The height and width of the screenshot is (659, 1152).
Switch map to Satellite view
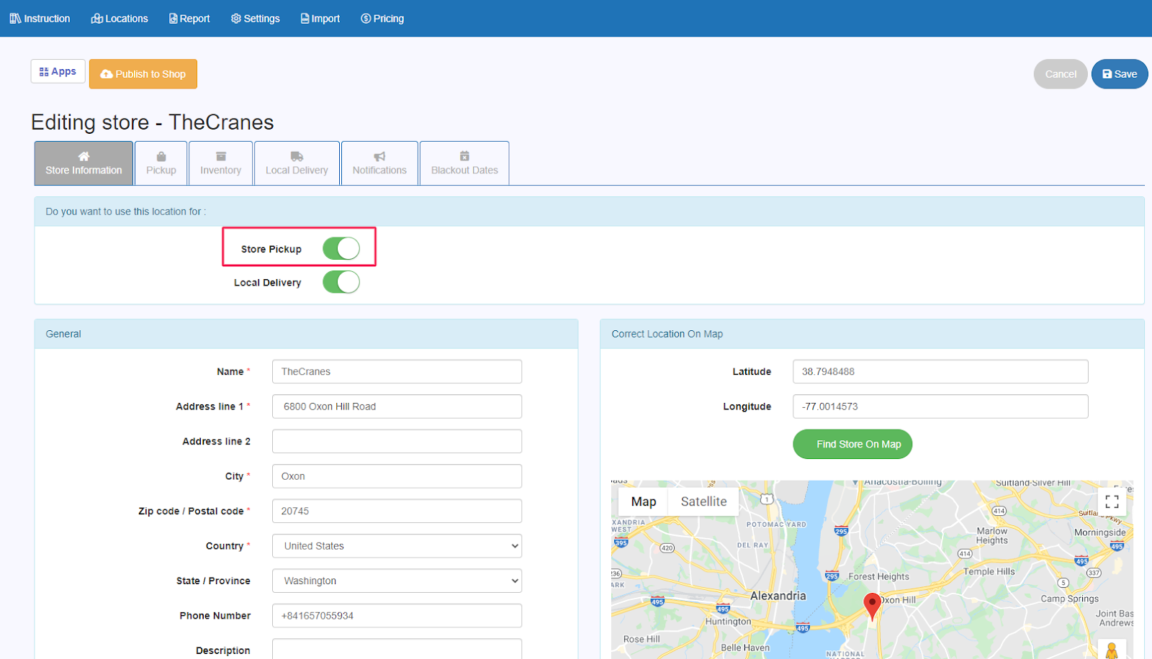tap(703, 501)
